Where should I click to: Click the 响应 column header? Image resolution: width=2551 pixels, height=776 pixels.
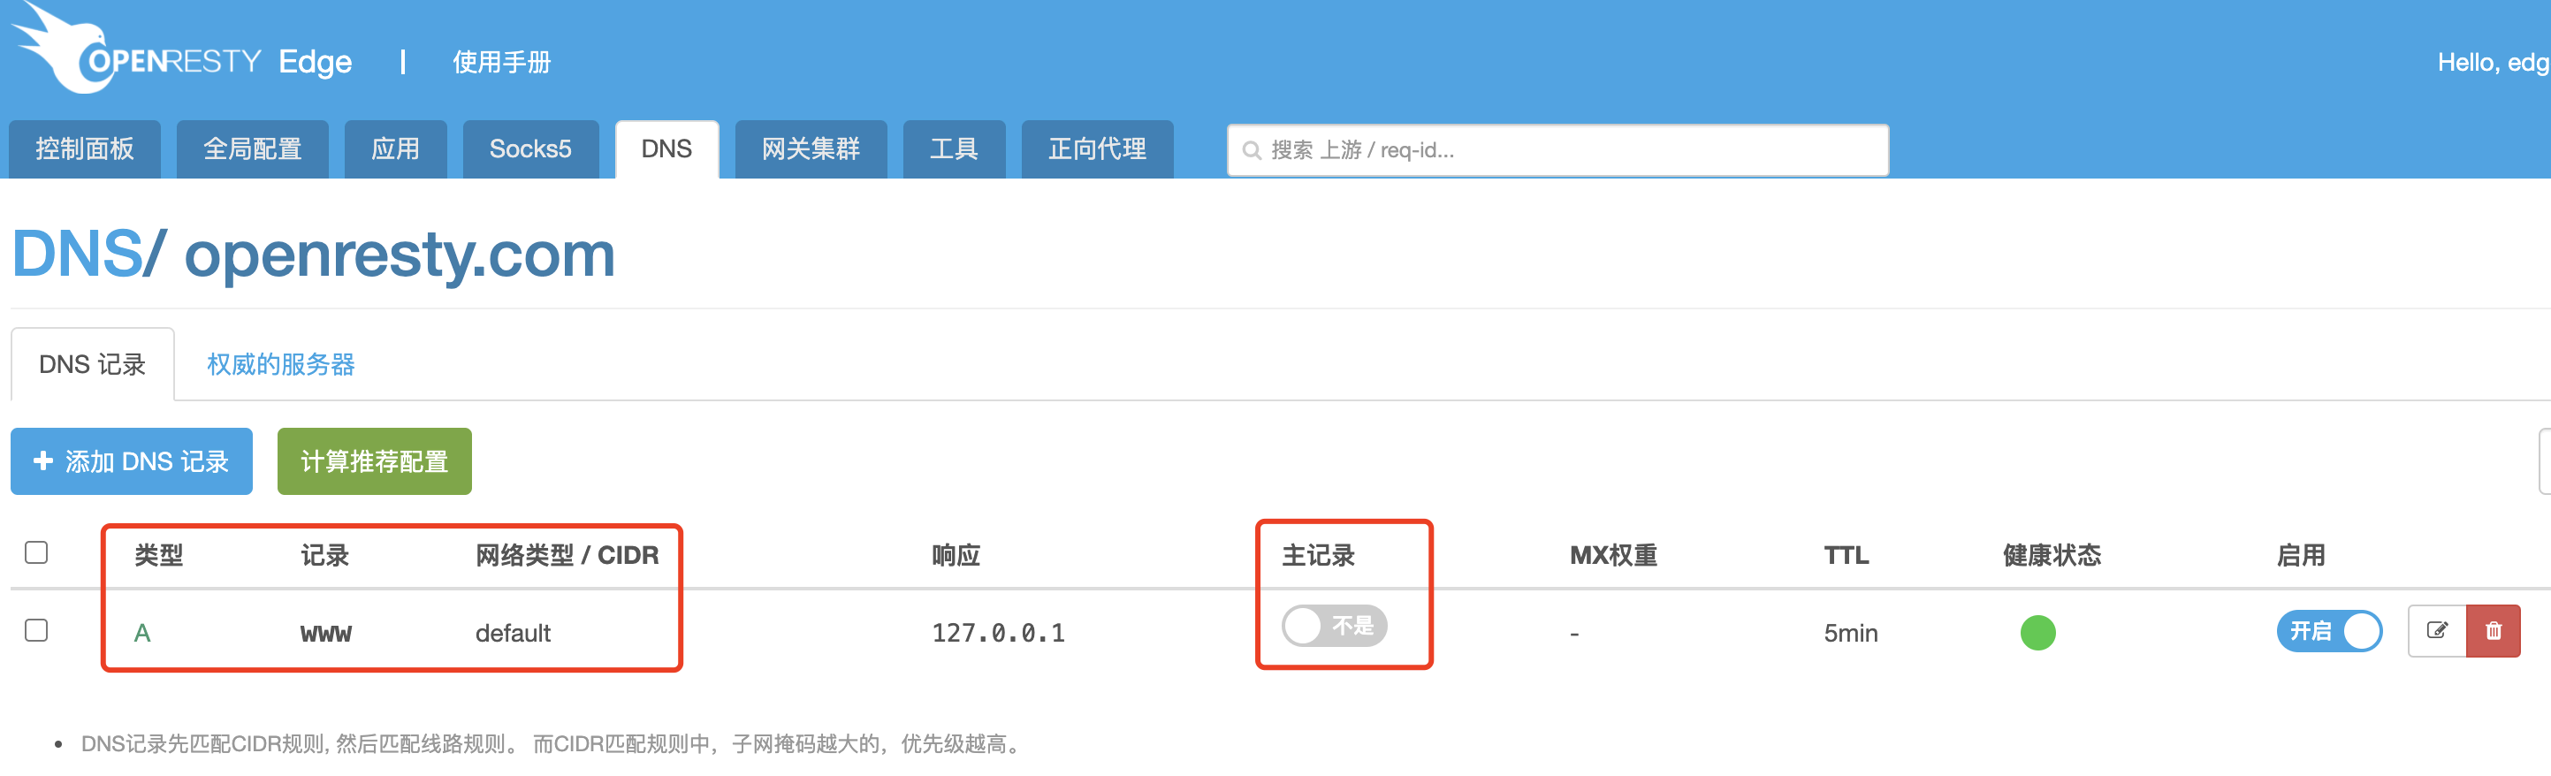(x=956, y=555)
